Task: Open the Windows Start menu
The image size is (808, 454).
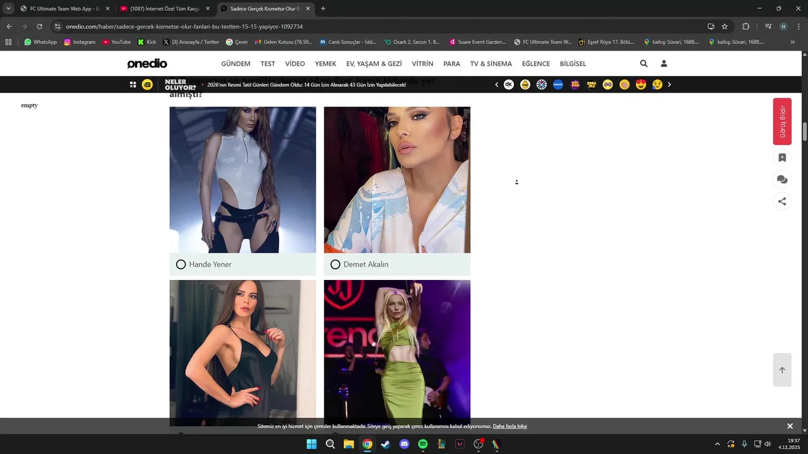Action: 311,444
